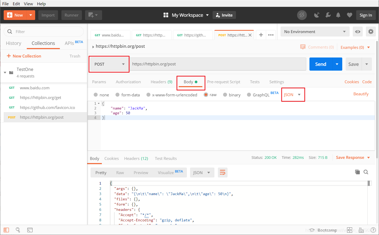
Task: Open the Send button dropdown arrow
Action: pos(337,64)
